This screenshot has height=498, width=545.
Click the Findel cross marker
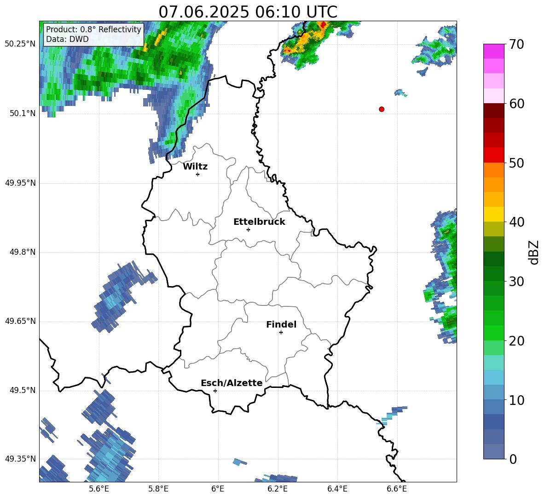click(x=281, y=333)
